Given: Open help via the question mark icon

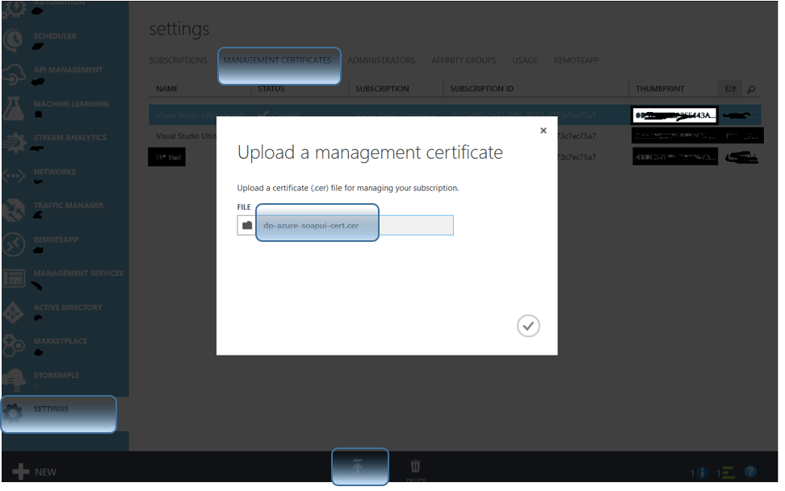Looking at the screenshot, I should pyautogui.click(x=750, y=472).
